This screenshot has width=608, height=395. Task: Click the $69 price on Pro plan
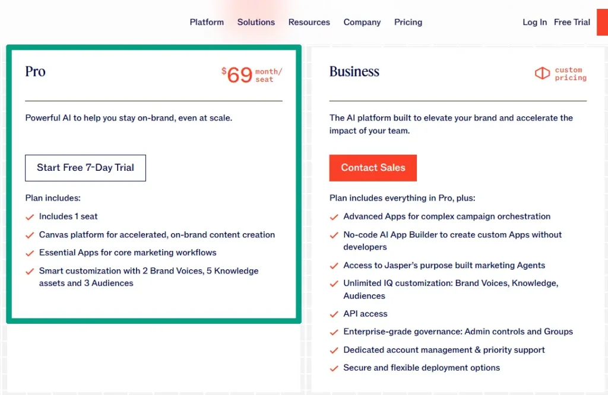click(239, 75)
